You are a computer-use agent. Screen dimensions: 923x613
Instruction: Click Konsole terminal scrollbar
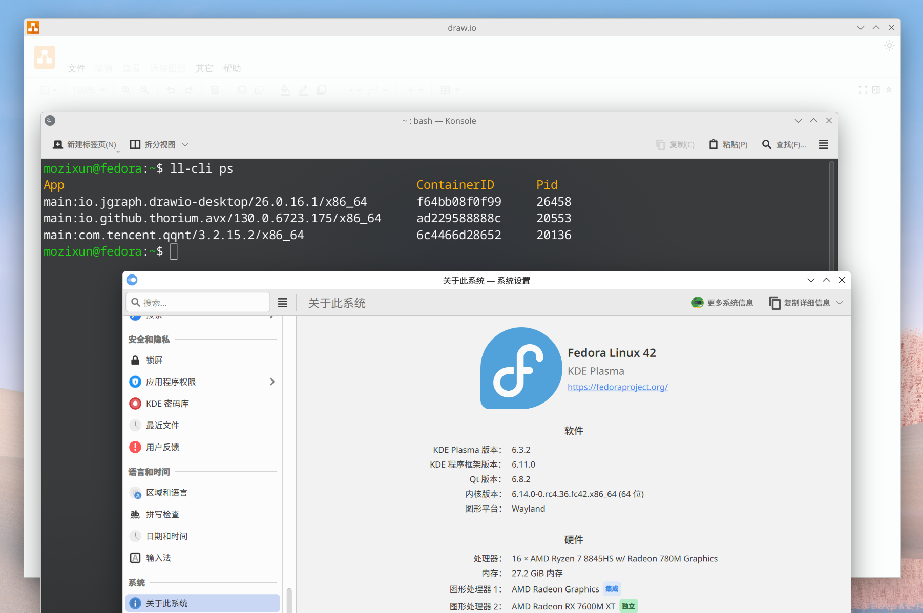coord(832,215)
